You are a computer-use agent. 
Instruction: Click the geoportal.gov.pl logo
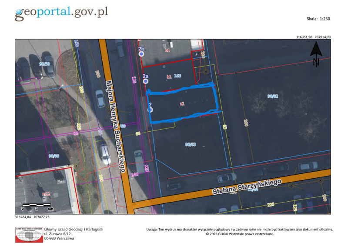pyautogui.click(x=61, y=13)
